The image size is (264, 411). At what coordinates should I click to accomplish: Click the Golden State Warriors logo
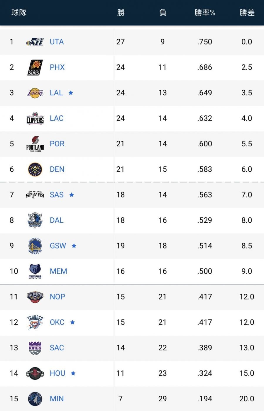(x=35, y=246)
